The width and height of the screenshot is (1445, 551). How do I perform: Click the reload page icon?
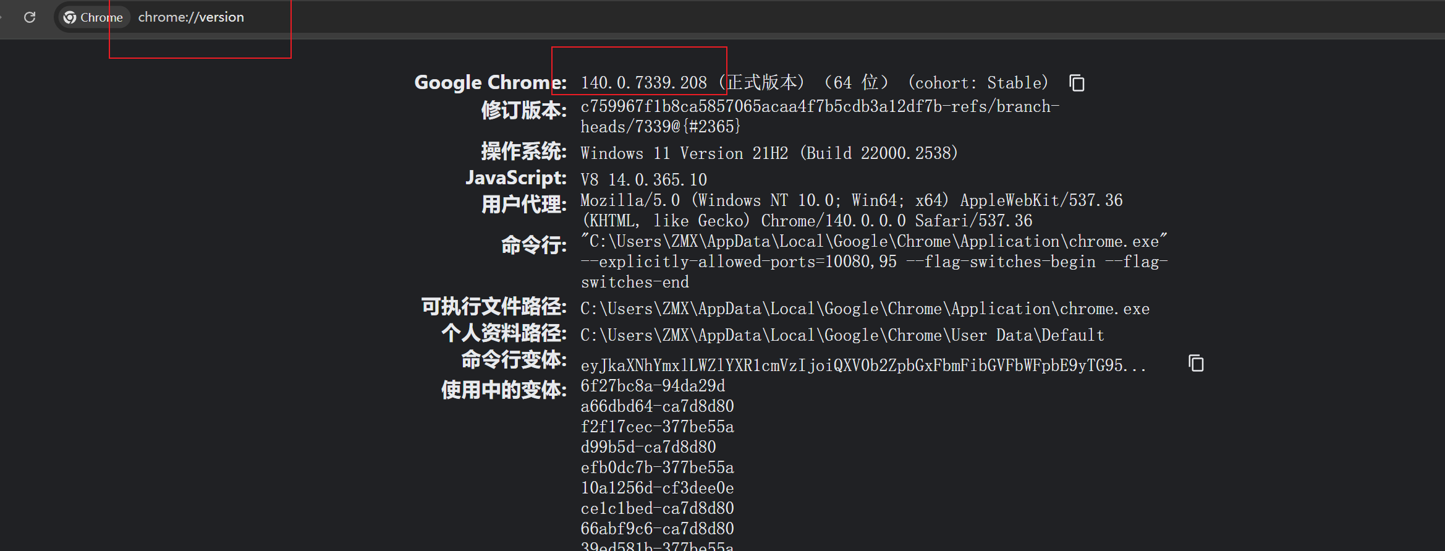pos(30,17)
